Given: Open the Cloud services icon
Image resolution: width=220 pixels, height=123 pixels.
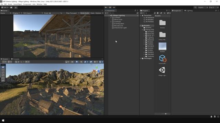Looking at the screenshot, I should (x=11, y=8).
